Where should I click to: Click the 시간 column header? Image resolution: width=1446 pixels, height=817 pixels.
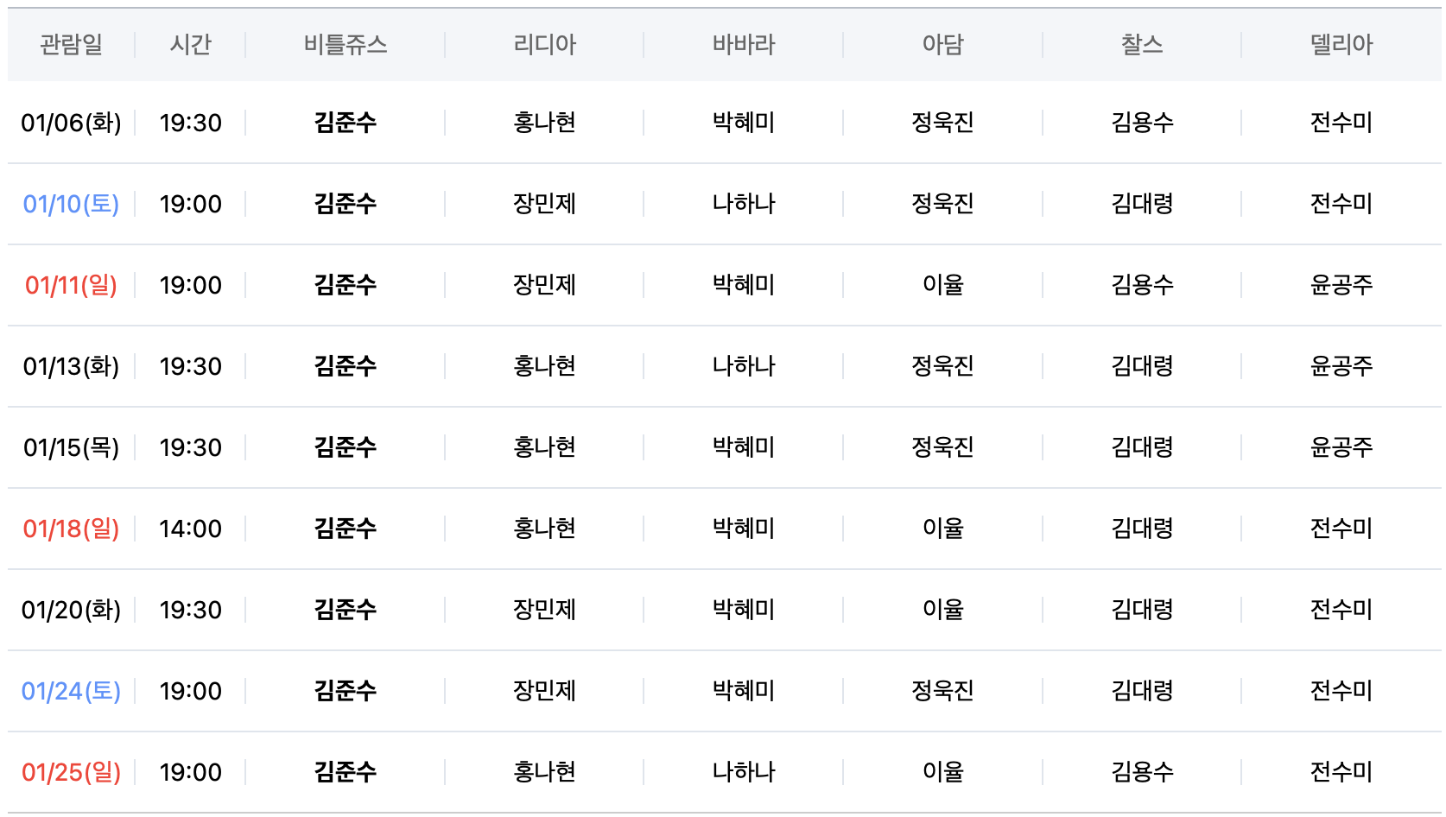[190, 44]
